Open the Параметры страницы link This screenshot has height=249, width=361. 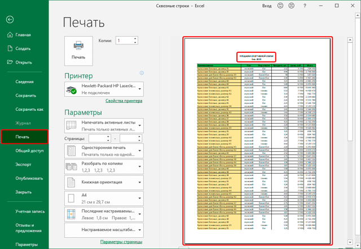coord(121,242)
